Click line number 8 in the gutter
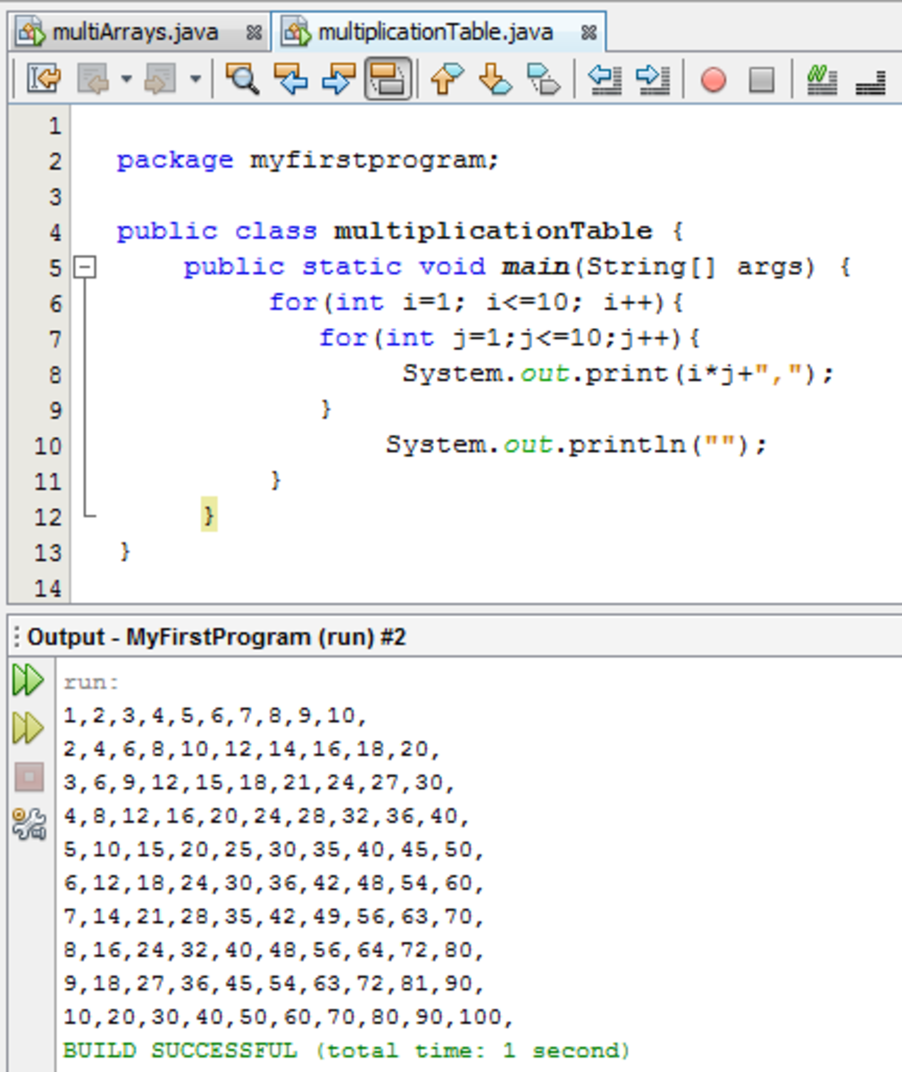The width and height of the screenshot is (902, 1072). (54, 374)
